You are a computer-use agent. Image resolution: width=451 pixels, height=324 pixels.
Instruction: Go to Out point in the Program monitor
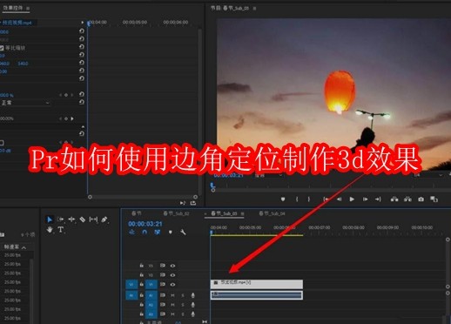[378, 199]
